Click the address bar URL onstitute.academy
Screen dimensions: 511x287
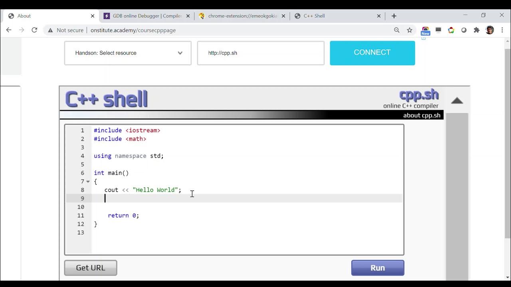(x=133, y=30)
